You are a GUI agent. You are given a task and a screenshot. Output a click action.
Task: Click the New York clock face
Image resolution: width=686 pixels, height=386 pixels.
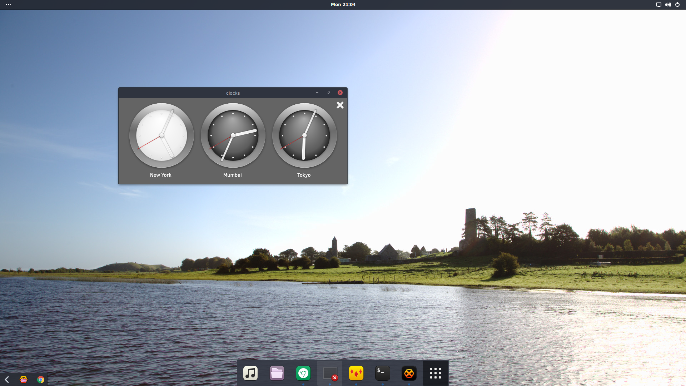161,135
